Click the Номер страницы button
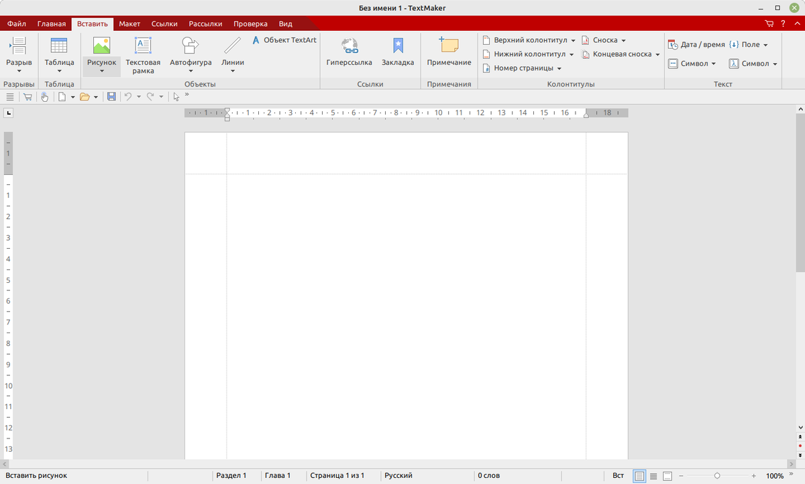 (523, 68)
